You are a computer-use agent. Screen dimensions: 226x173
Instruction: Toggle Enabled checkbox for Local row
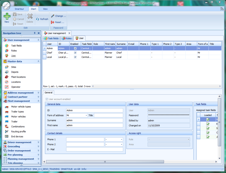75,57
